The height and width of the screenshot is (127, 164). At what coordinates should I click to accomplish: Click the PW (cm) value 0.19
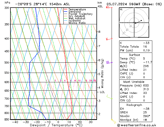[146, 50]
